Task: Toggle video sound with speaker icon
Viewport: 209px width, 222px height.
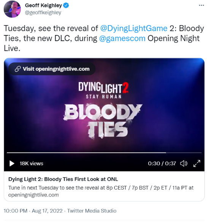Action: click(x=184, y=163)
